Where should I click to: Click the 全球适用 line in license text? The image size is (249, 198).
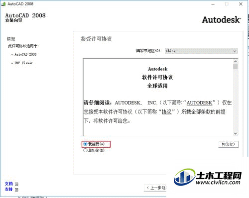point(157,86)
